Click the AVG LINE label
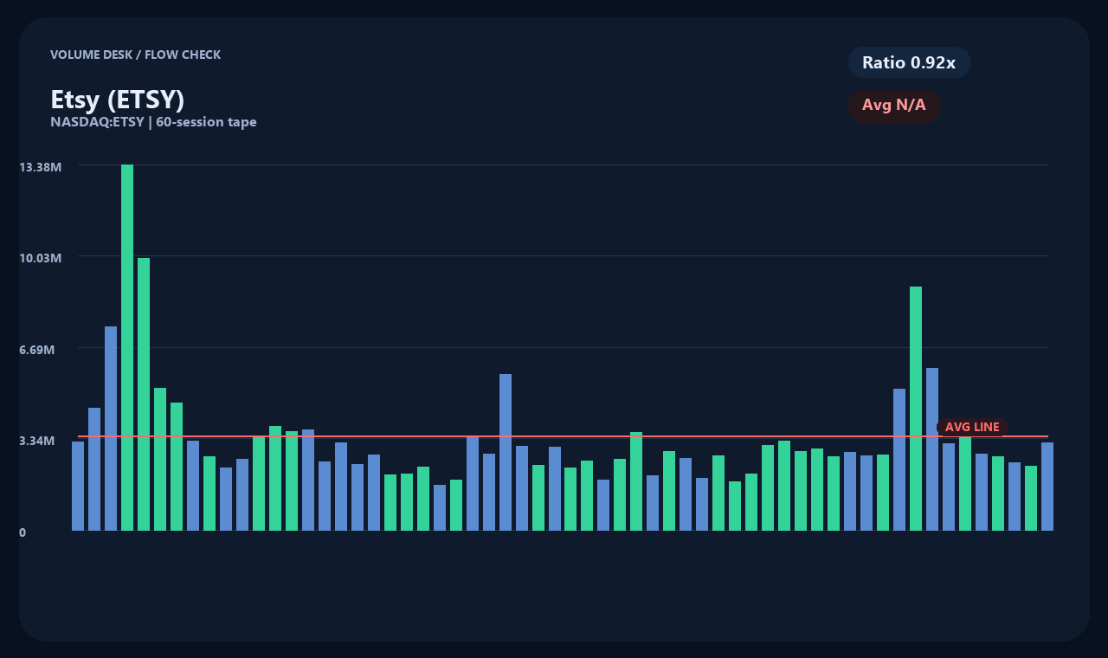Image resolution: width=1108 pixels, height=658 pixels. [972, 427]
